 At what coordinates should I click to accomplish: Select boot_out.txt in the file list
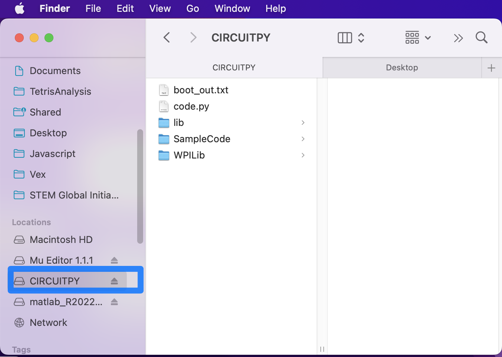201,90
